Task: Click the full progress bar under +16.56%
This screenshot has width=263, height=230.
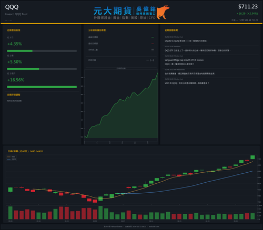Action: coord(42,87)
